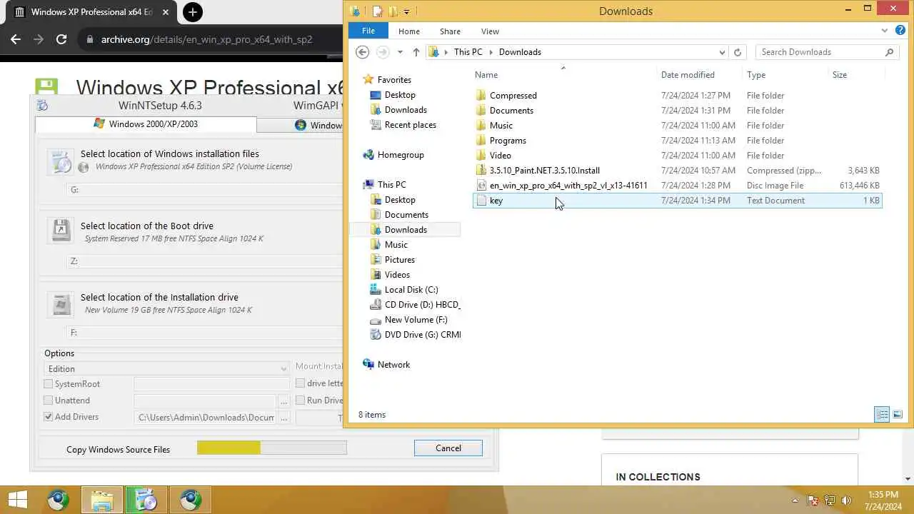This screenshot has height=514, width=914.
Task: Cancel copying in WinNTSetup
Action: click(x=448, y=448)
